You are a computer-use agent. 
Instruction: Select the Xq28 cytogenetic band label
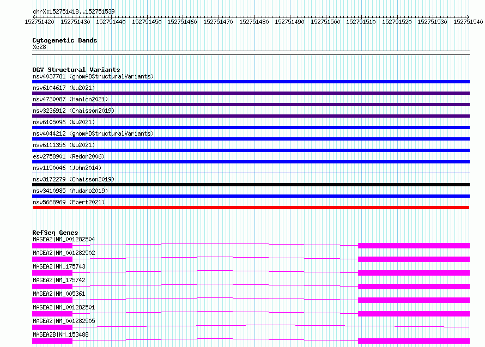point(39,47)
